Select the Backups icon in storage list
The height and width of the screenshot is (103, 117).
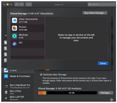14,36
